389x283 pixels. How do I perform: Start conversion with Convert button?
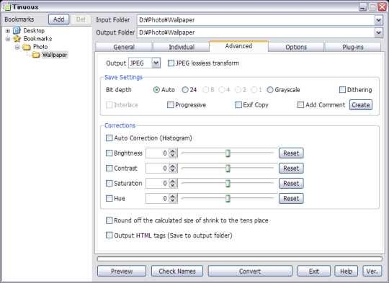(x=250, y=271)
